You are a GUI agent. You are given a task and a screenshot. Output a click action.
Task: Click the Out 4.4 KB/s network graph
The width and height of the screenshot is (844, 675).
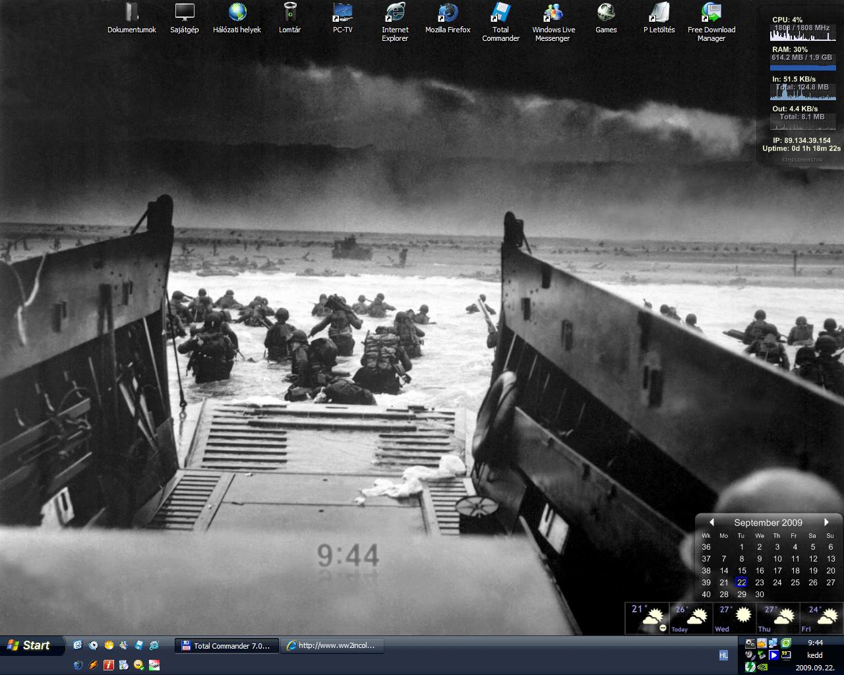802,121
